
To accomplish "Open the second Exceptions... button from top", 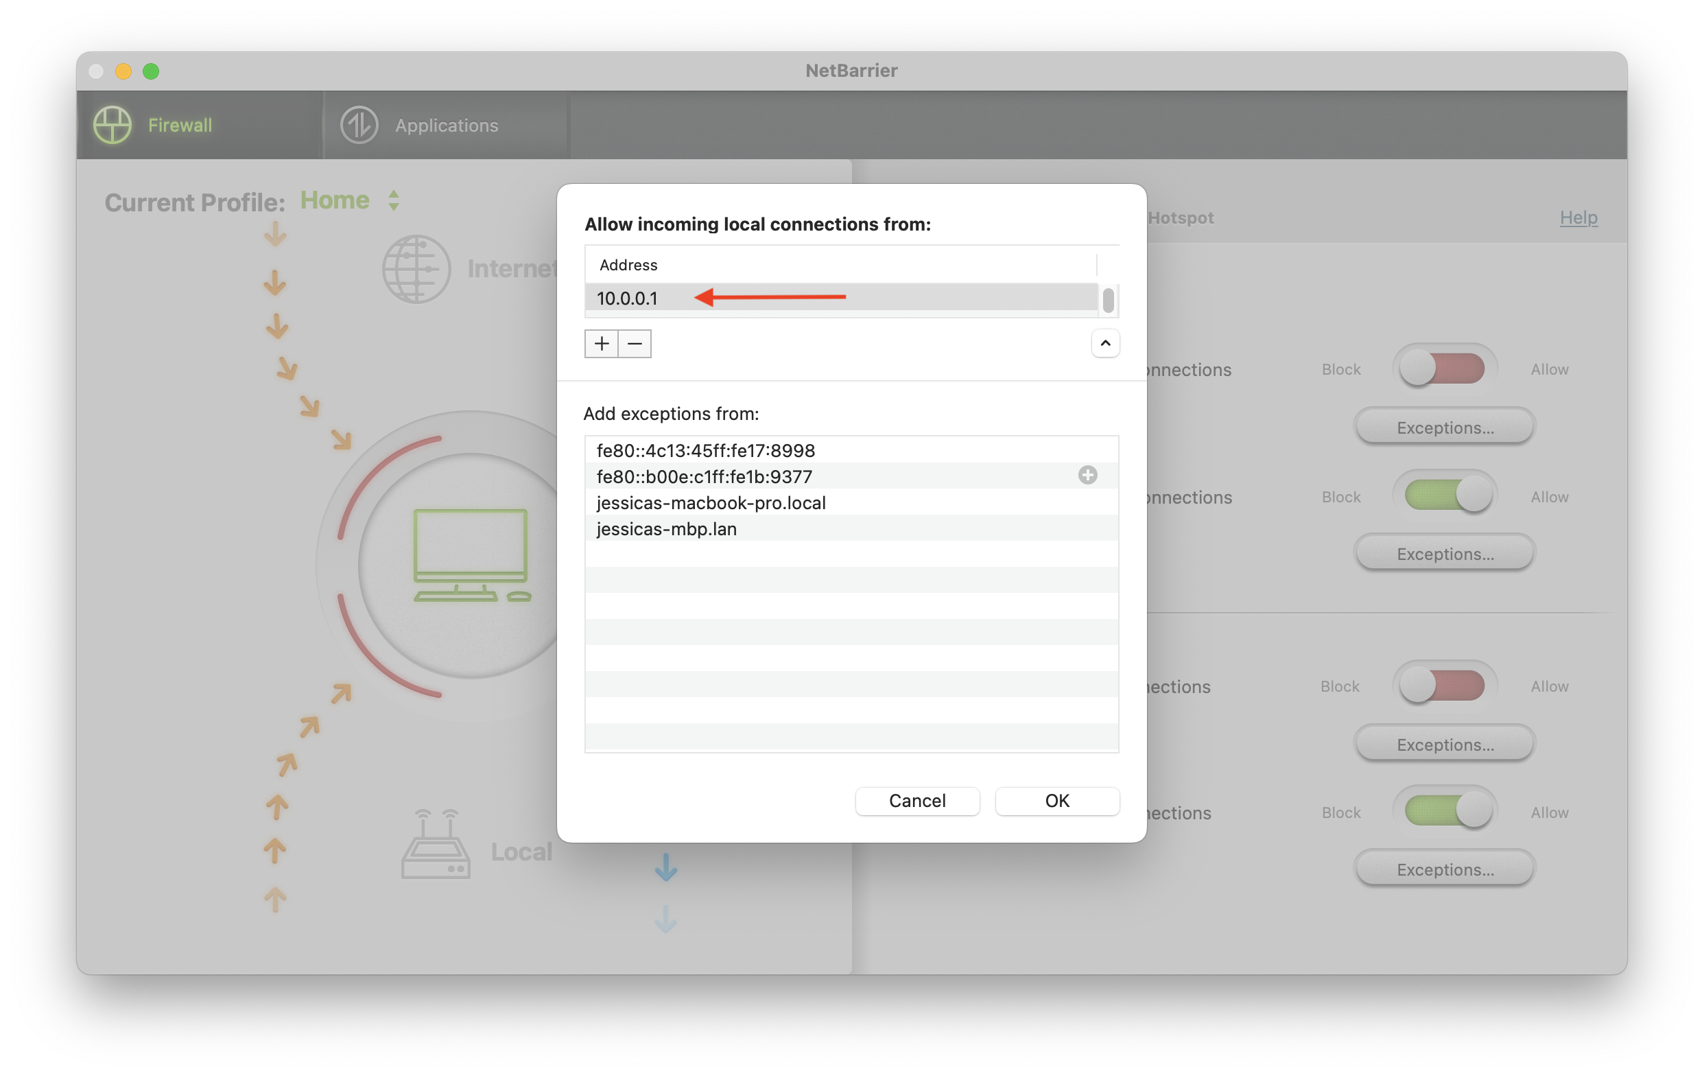I will click(x=1445, y=554).
